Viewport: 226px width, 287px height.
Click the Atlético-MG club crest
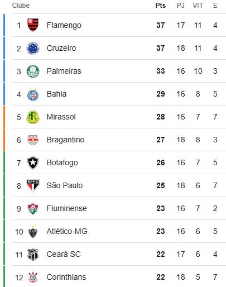point(33,232)
